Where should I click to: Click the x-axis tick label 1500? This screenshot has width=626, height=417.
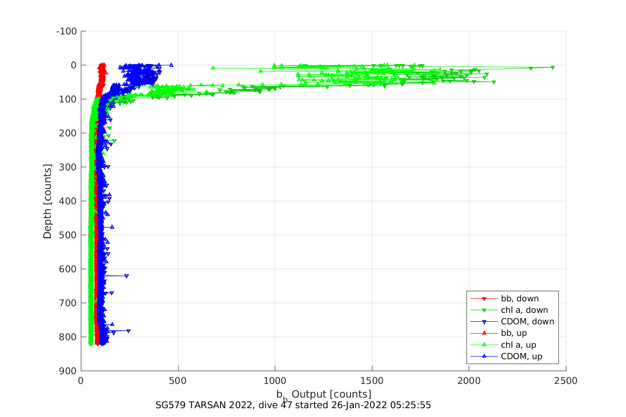coord(372,381)
